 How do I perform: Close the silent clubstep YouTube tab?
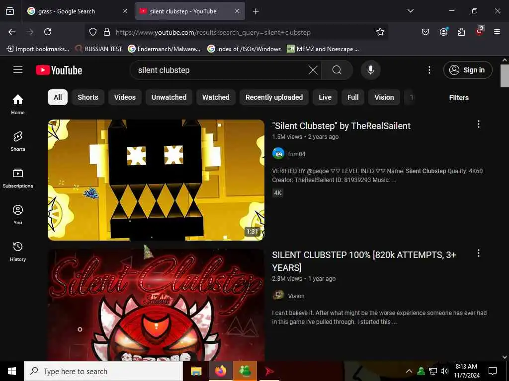[x=237, y=11]
